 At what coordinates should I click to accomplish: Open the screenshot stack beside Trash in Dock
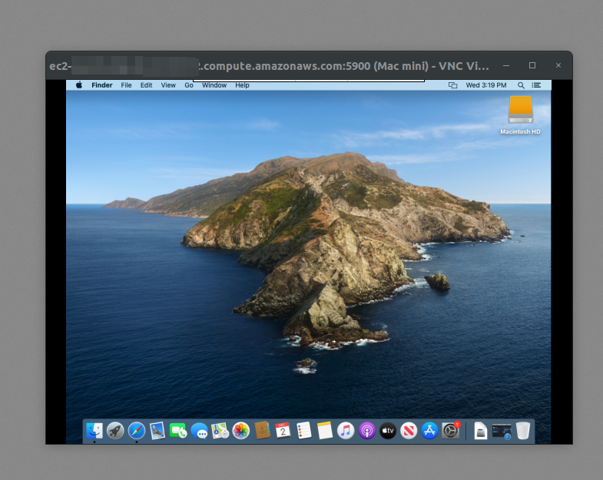pyautogui.click(x=502, y=431)
